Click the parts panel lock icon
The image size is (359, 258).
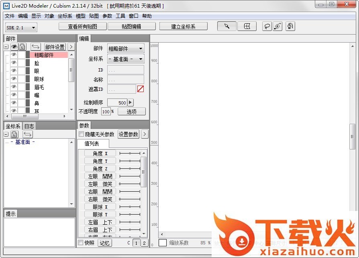pyautogui.click(x=22, y=47)
